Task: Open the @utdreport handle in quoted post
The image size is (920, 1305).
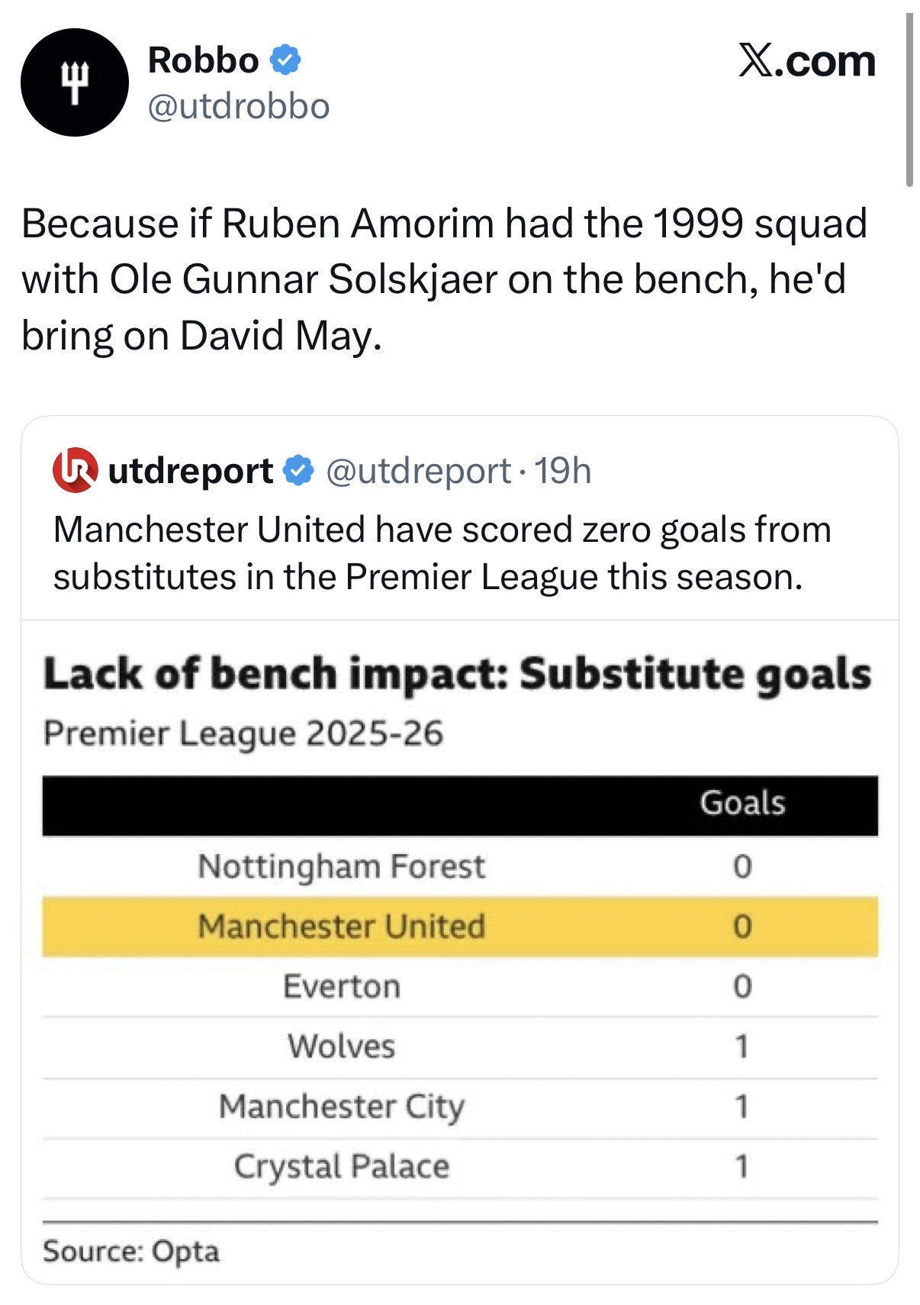Action: coord(418,470)
